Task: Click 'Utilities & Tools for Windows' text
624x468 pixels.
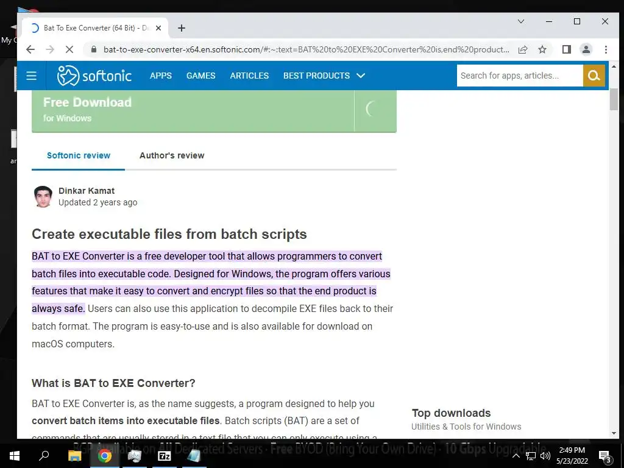Action: (466, 427)
